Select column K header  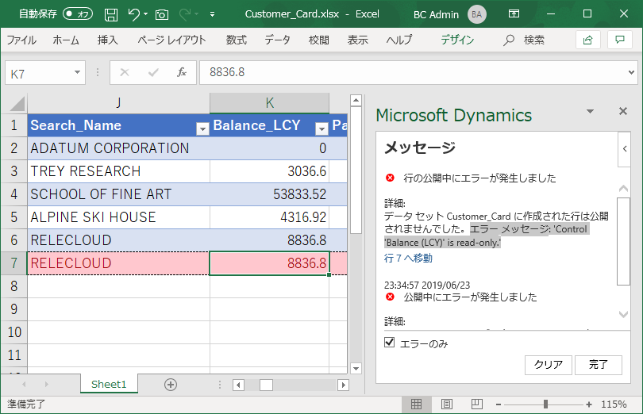(269, 103)
